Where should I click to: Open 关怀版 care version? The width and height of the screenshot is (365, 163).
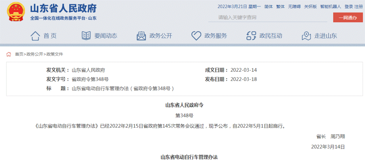click(x=310, y=6)
